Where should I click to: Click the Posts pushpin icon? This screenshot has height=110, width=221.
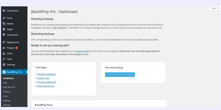point(4,18)
